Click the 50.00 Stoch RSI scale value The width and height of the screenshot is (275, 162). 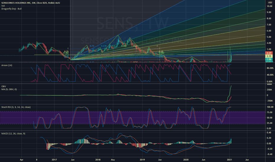(270, 118)
